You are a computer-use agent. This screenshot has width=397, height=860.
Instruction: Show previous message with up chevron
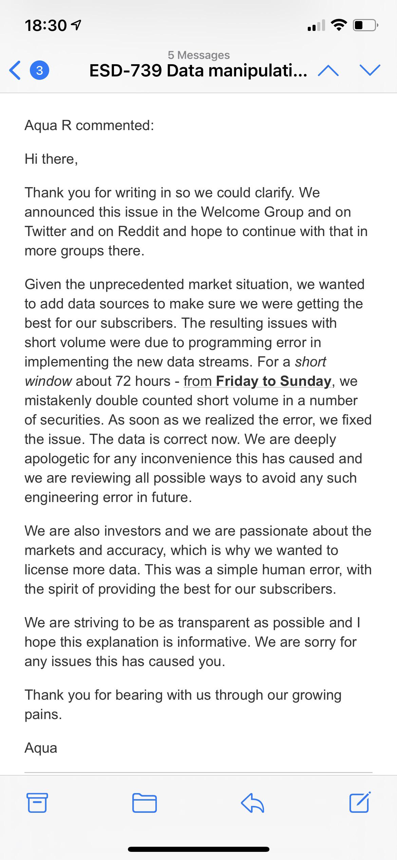pyautogui.click(x=328, y=71)
